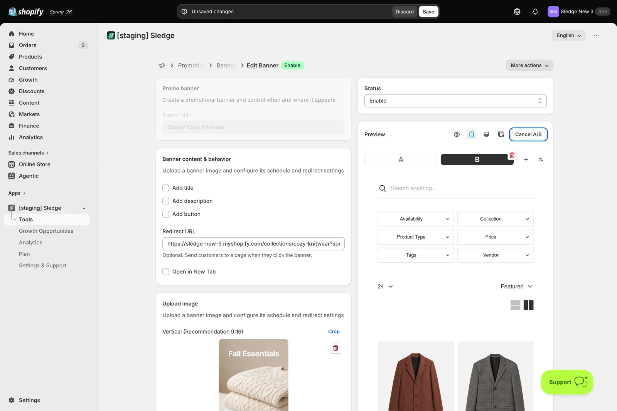
Task: Go to Promotion breadcrumb
Action: [191, 65]
